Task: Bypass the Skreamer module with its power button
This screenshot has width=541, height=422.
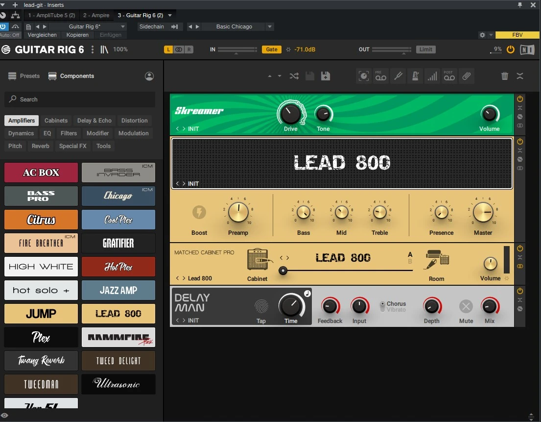Action: click(520, 99)
